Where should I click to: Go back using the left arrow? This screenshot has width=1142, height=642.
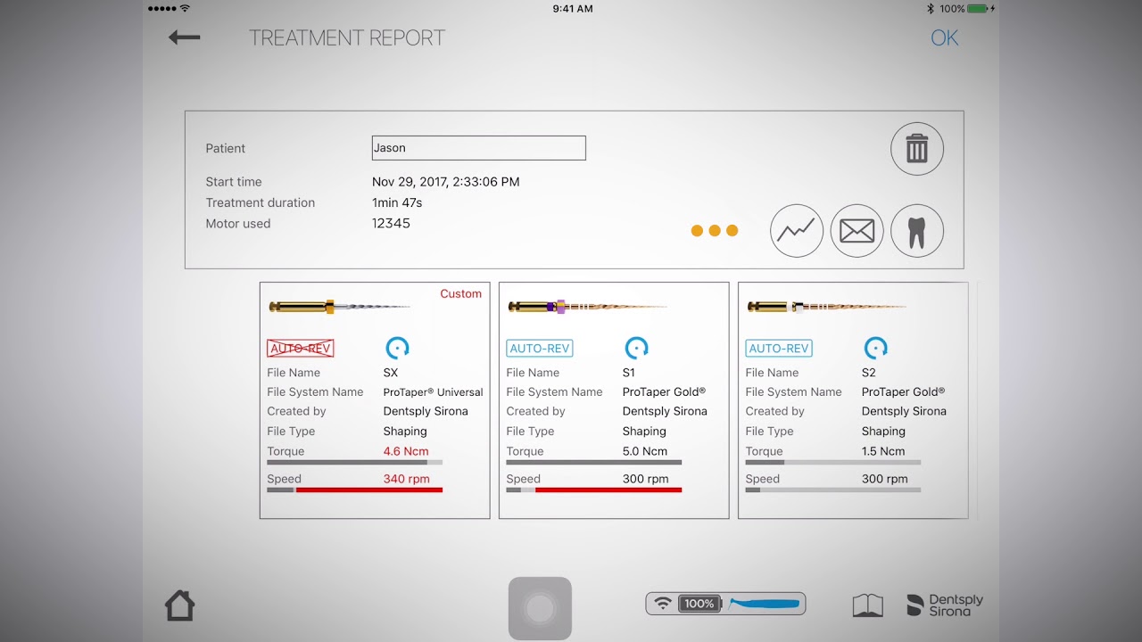point(185,37)
